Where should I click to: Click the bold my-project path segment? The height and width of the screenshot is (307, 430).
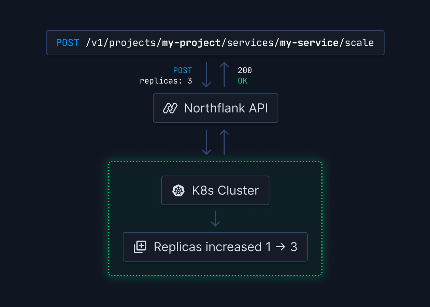click(x=191, y=43)
